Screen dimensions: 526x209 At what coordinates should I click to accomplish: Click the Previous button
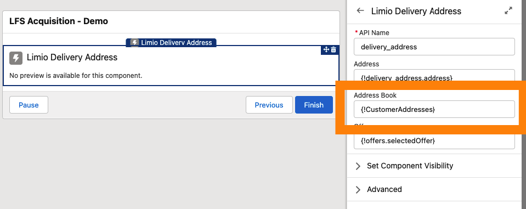pyautogui.click(x=269, y=105)
